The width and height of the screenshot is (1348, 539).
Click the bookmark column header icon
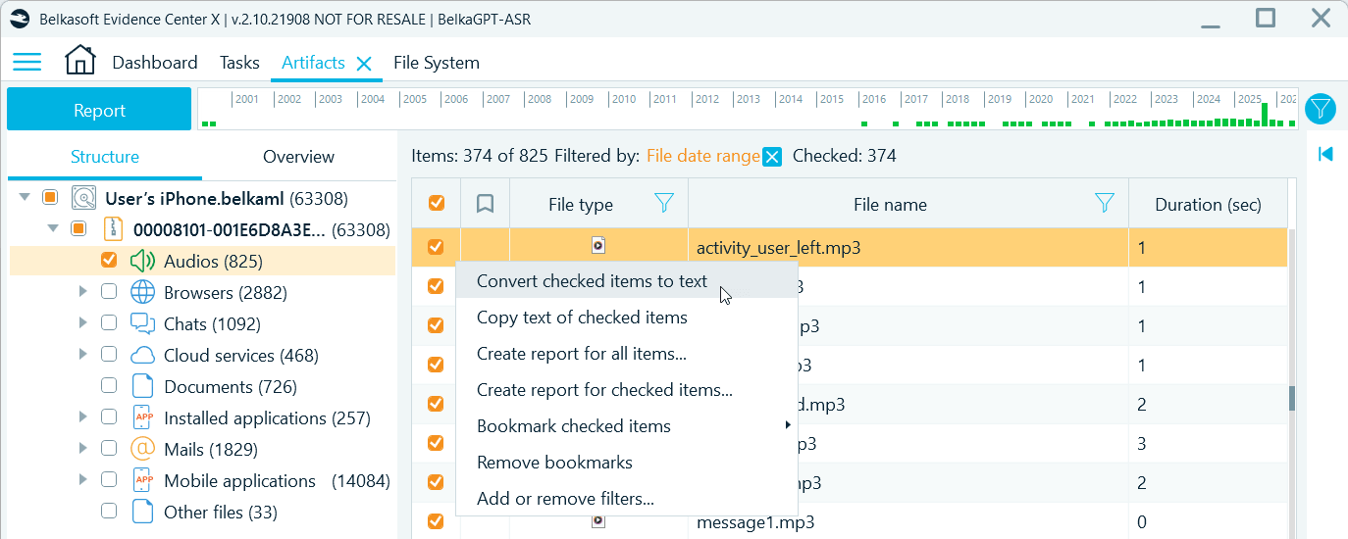tap(485, 204)
